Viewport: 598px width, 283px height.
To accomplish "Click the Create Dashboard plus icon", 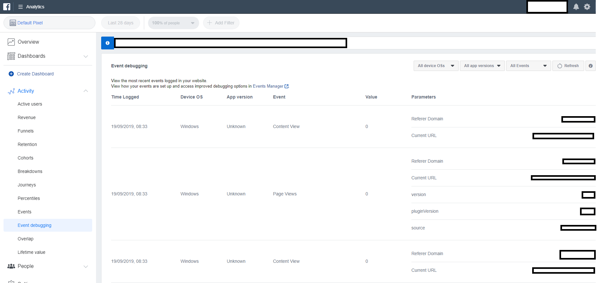I will point(11,74).
